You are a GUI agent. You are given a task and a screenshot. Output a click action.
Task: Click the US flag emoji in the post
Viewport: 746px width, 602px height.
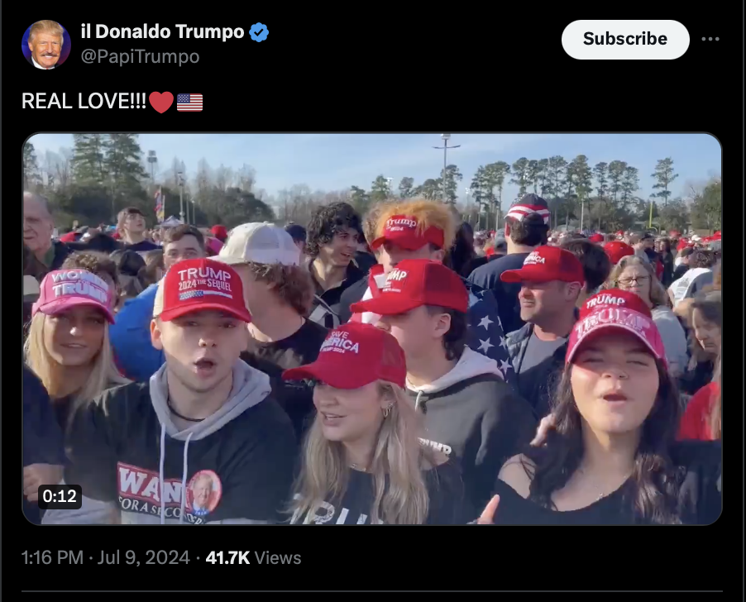click(x=190, y=102)
